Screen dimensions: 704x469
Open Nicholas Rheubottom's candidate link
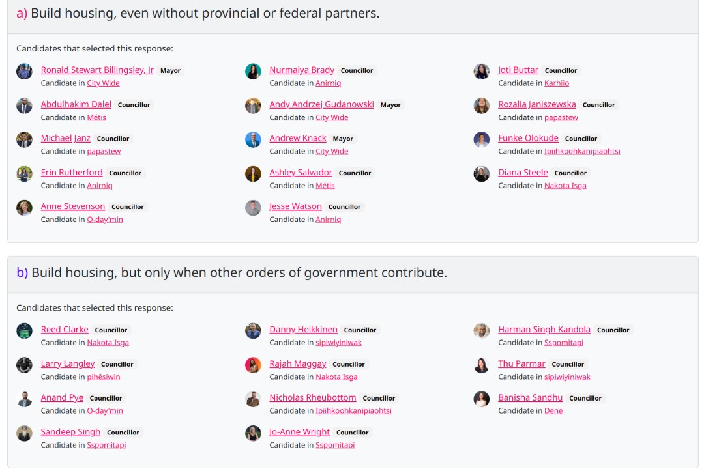pyautogui.click(x=312, y=398)
